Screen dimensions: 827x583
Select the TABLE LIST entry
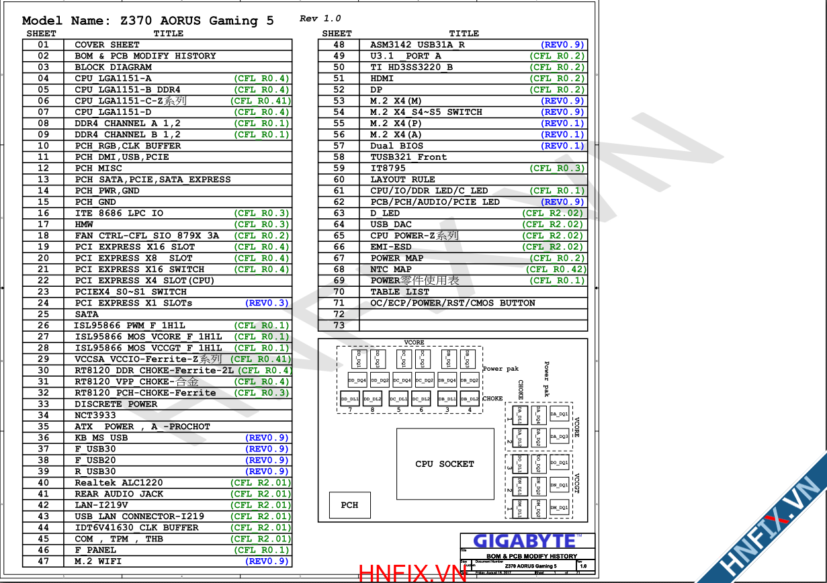point(399,291)
